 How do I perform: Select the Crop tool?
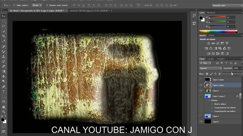coord(4,36)
